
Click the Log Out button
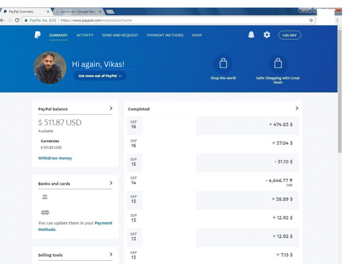[289, 35]
